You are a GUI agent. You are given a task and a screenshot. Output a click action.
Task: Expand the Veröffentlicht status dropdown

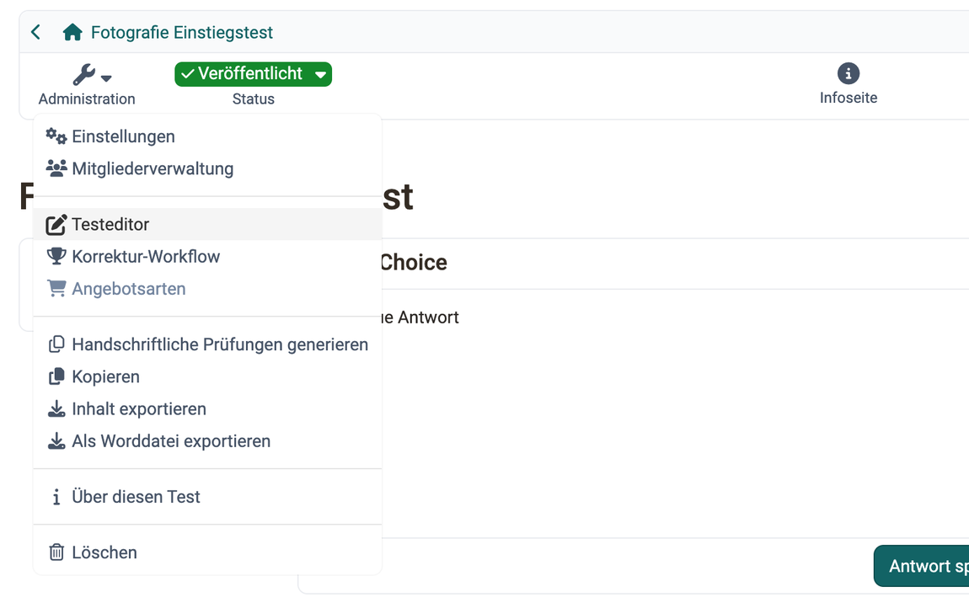click(x=254, y=74)
